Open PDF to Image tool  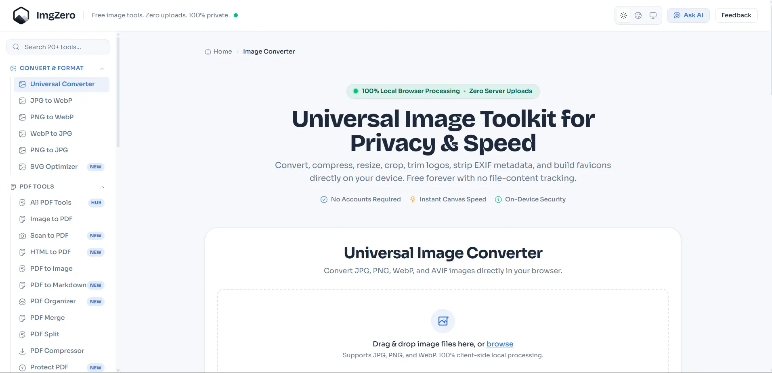tap(61, 269)
